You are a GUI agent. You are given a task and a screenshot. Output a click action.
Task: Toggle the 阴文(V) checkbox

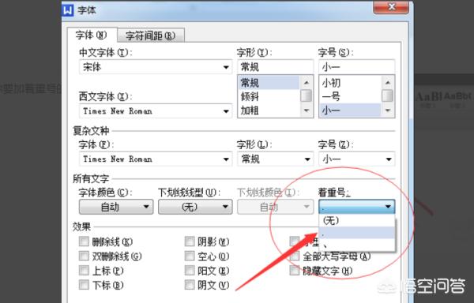tap(190, 285)
